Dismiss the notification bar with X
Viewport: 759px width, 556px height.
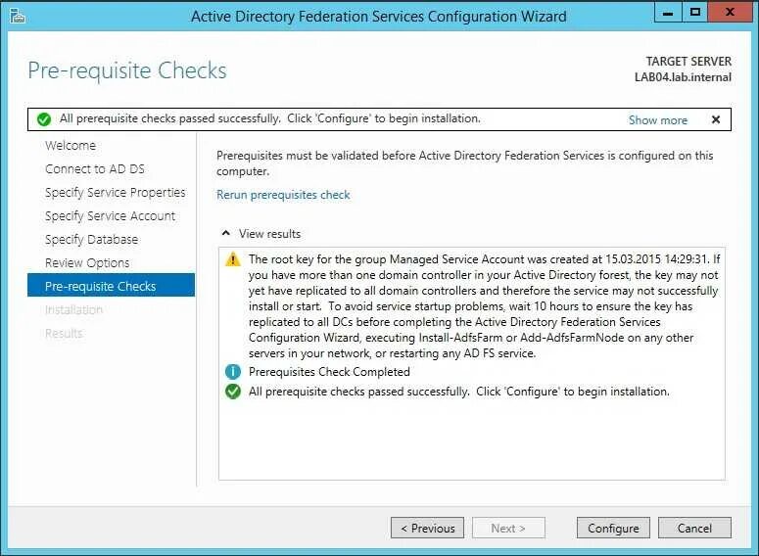pyautogui.click(x=716, y=119)
